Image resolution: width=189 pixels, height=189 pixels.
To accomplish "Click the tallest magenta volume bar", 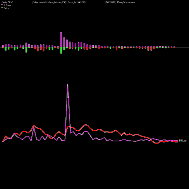I will pyautogui.click(x=61, y=40).
